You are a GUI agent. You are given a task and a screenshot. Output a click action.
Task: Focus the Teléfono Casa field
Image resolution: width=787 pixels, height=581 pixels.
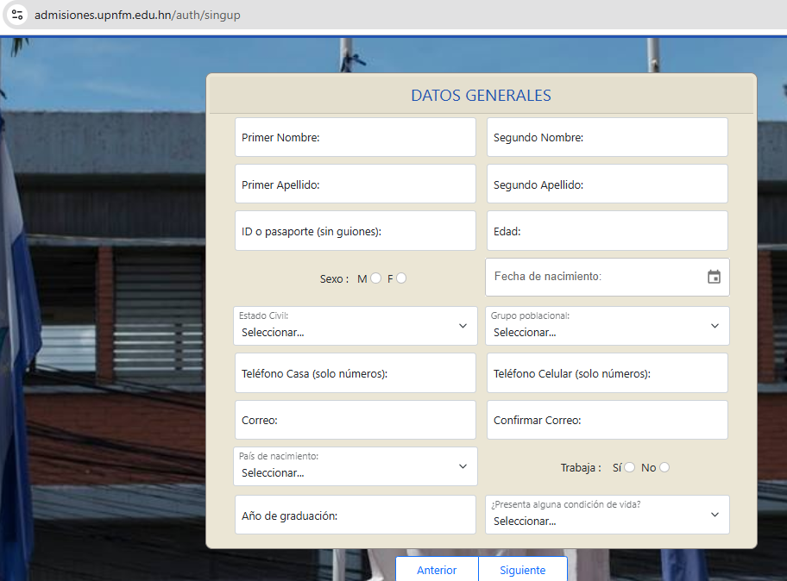356,373
